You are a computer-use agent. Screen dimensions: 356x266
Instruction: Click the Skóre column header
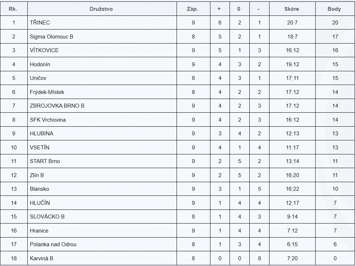(x=292, y=9)
